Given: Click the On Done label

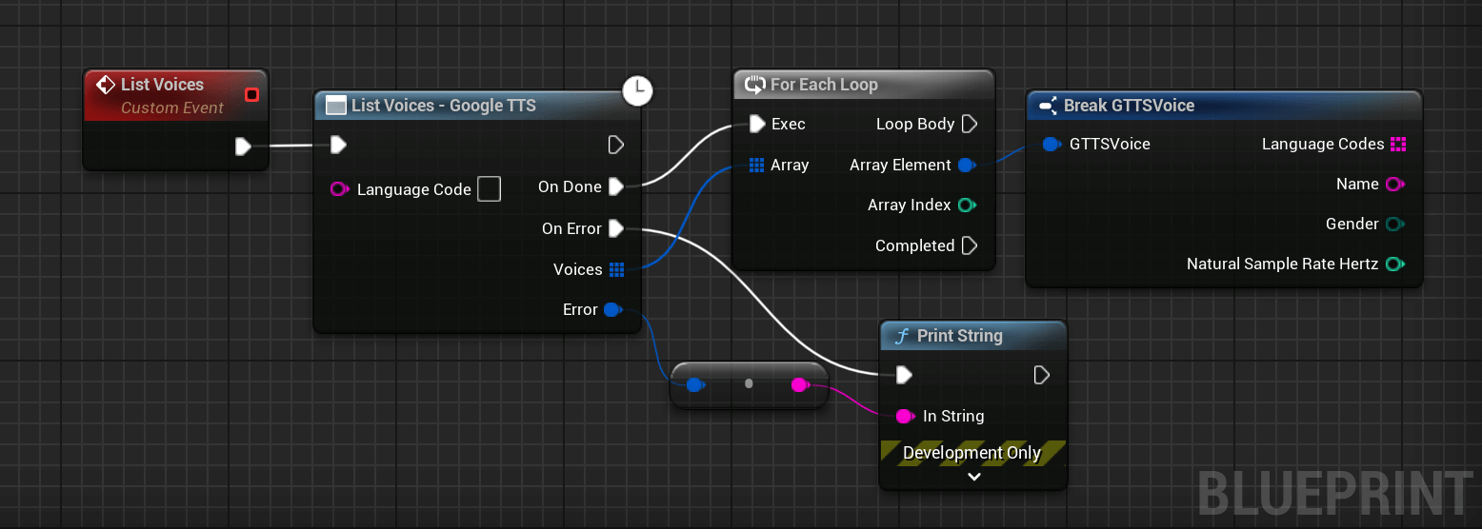Looking at the screenshot, I should (570, 186).
